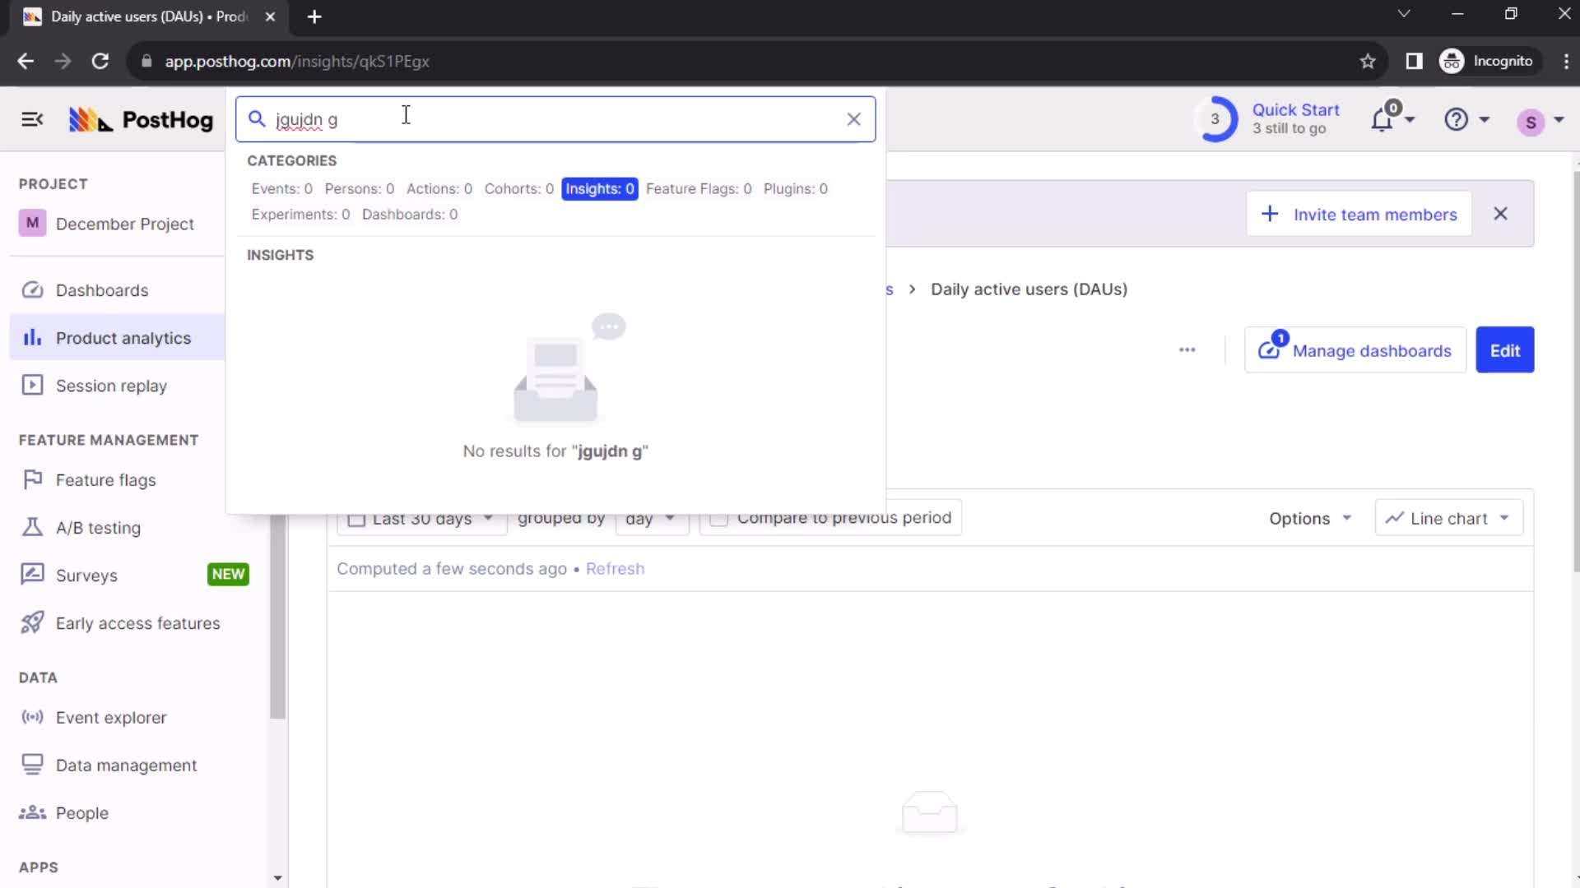Open Session replay section
Screen dimensions: 1580x888
click(111, 386)
